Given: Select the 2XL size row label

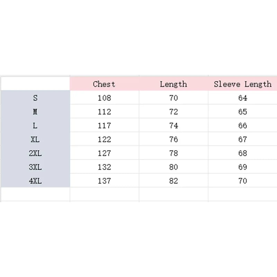Looking at the screenshot, I should (35, 153).
